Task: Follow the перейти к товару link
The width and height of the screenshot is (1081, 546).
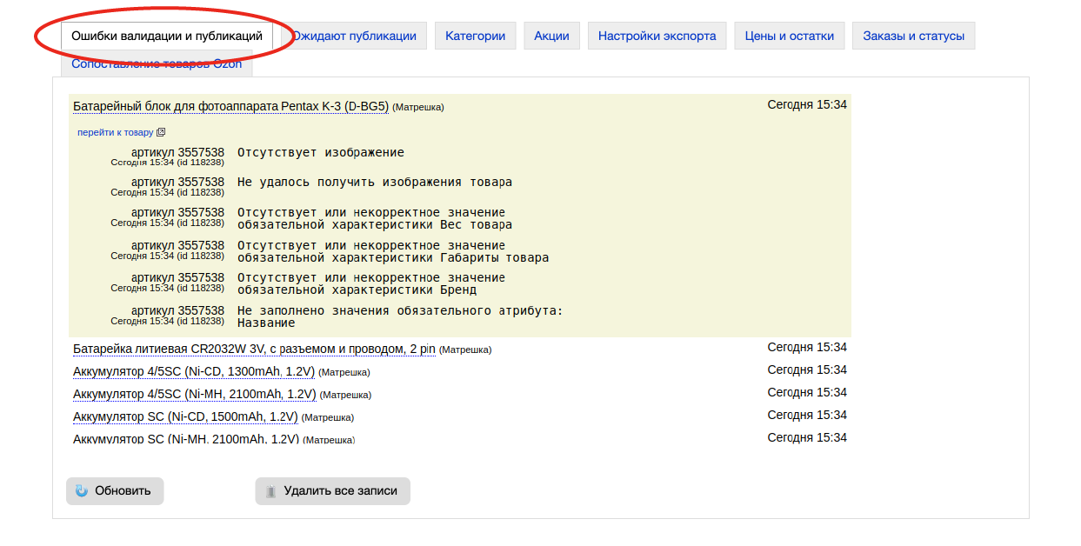Action: 115,133
